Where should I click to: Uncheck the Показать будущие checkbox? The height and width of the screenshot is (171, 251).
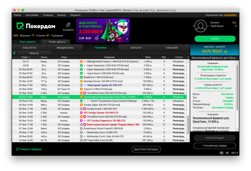[17, 149]
